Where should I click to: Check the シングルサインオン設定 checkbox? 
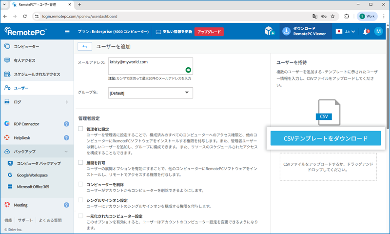(x=80, y=200)
